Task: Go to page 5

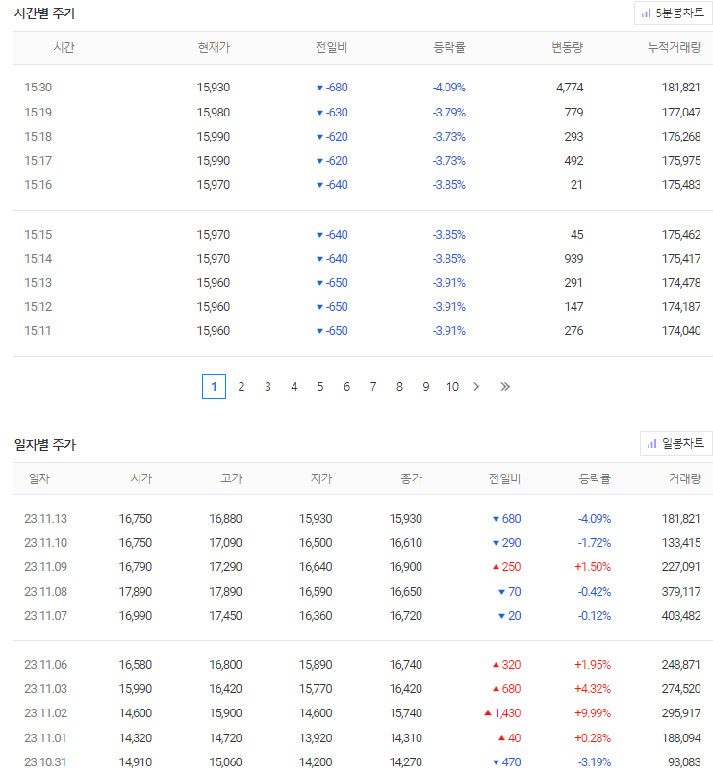Action: pyautogui.click(x=320, y=386)
